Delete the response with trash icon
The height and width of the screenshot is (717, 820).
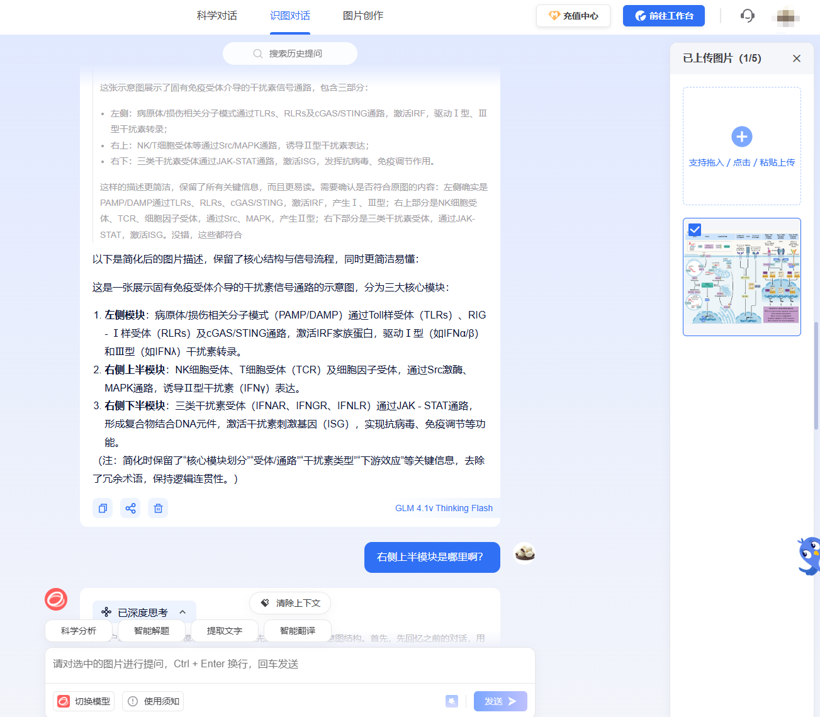click(x=158, y=508)
